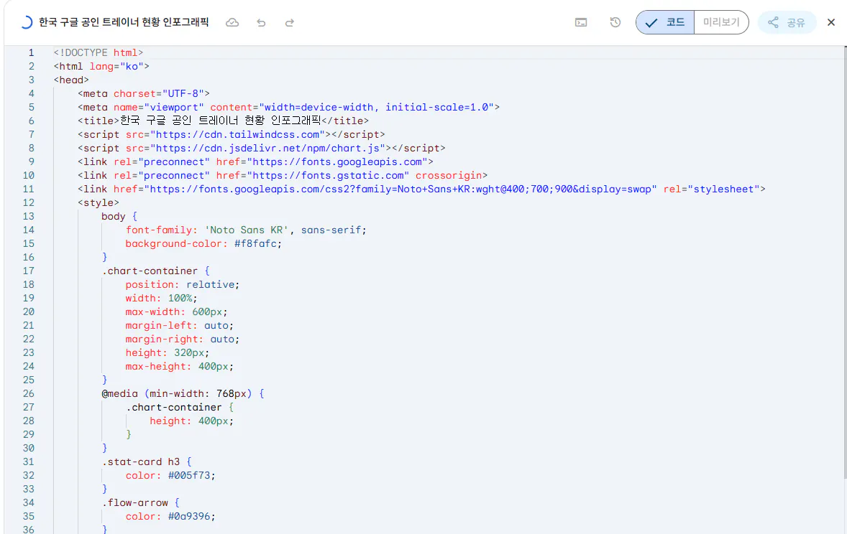Click the opening <style> tag
The height and width of the screenshot is (534, 847).
[x=99, y=202]
